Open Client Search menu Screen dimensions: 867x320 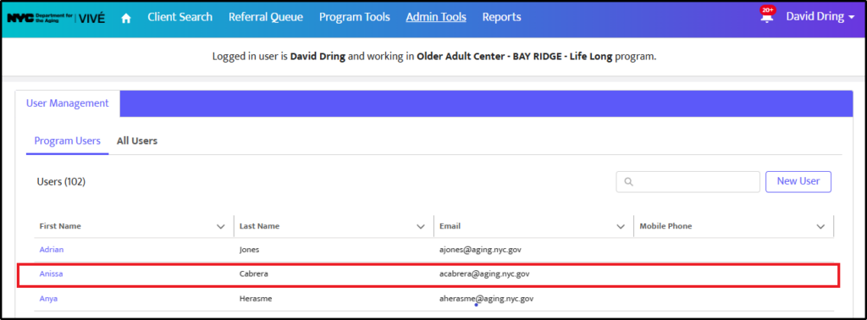pyautogui.click(x=179, y=17)
